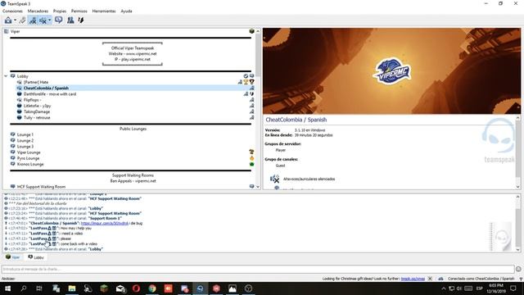
Task: Switch to the Viper chat tab
Action: 12,257
